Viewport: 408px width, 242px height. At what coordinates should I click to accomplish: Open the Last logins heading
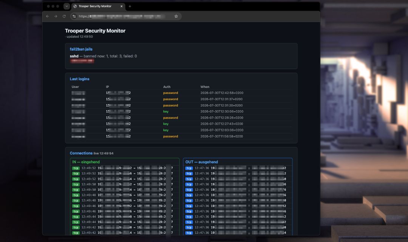tap(79, 79)
